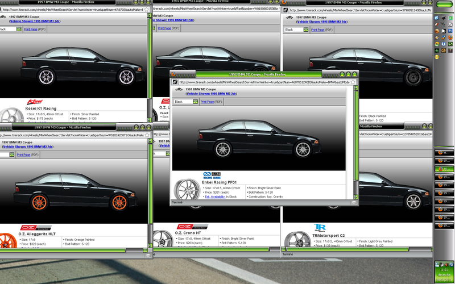The image size is (455, 284).
Task: Click the TRMotorsport C2 wheel thumbnail
Action: pos(297,239)
